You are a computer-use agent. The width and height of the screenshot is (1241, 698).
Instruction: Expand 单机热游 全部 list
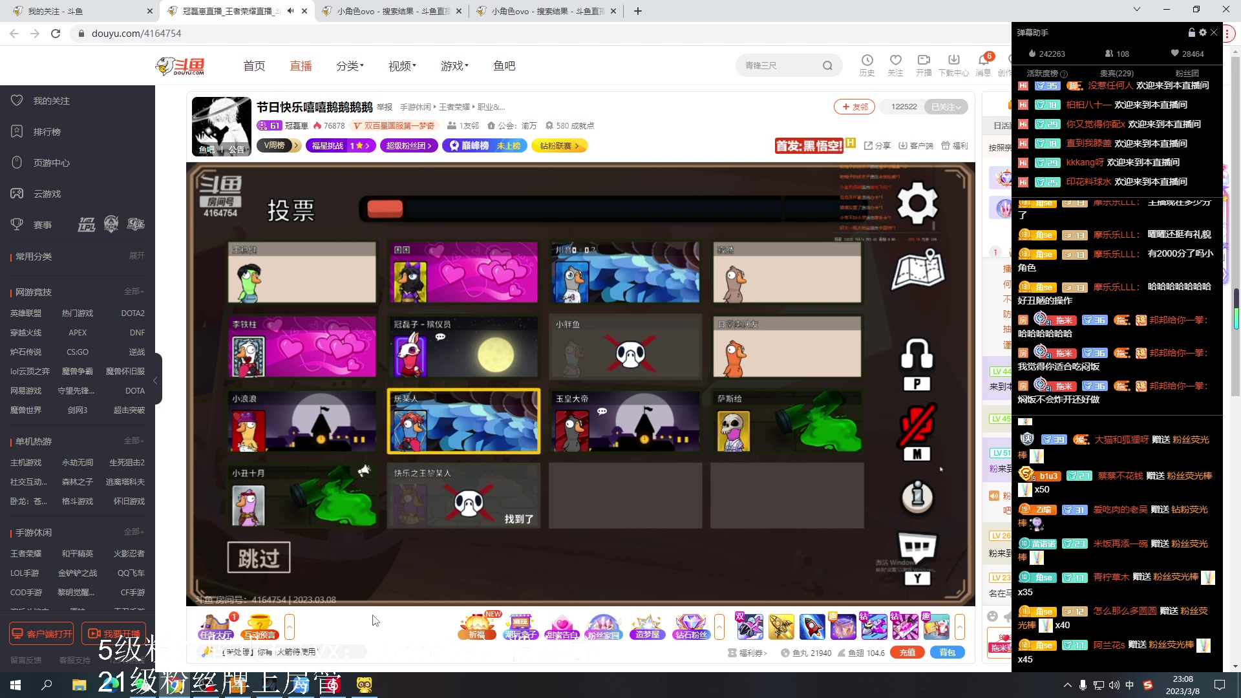(134, 441)
